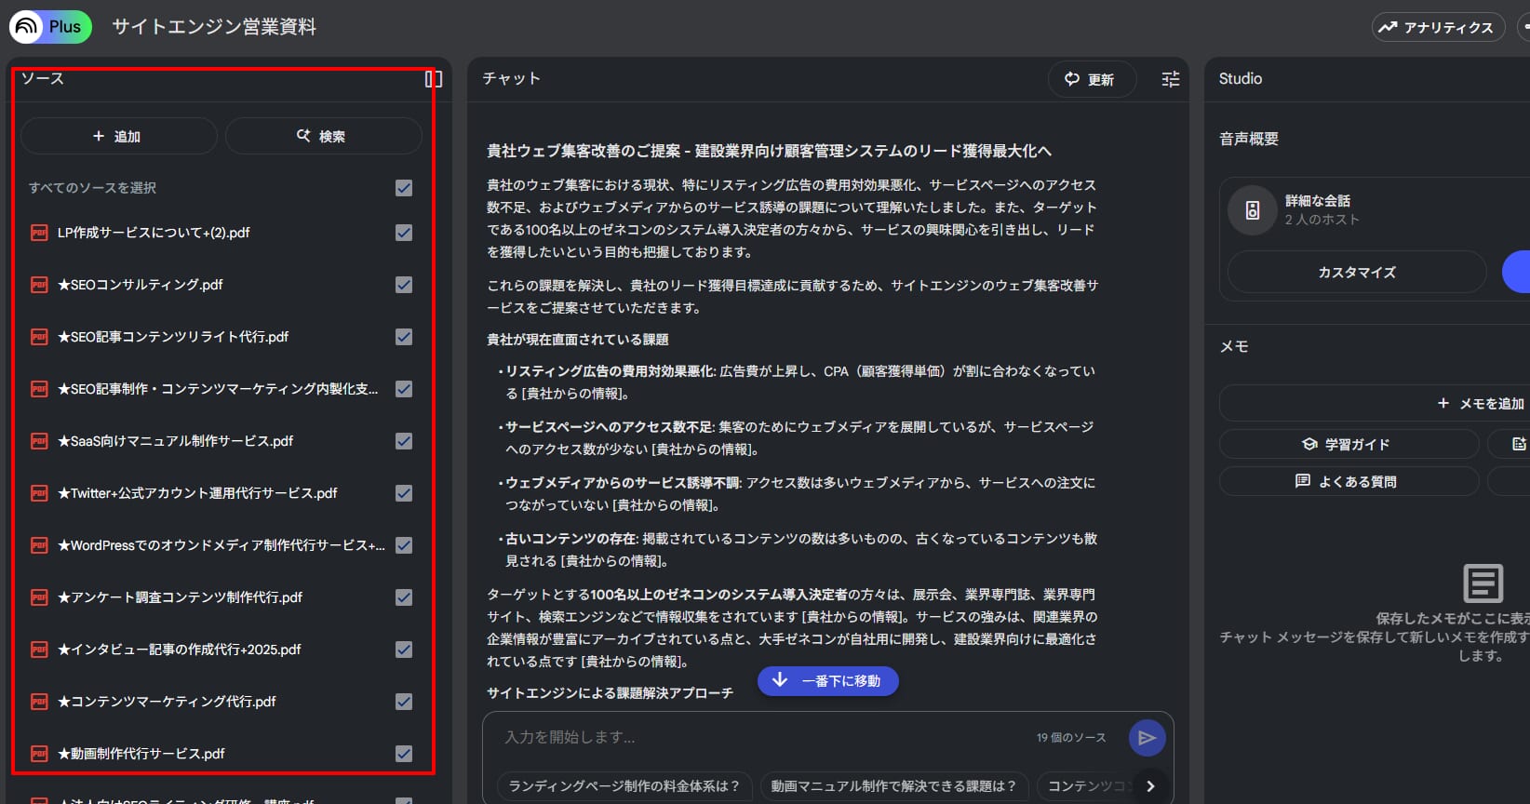Click PDF icon of LP作成サービスについて+(2).pdf
This screenshot has height=804, width=1530.
tap(39, 233)
